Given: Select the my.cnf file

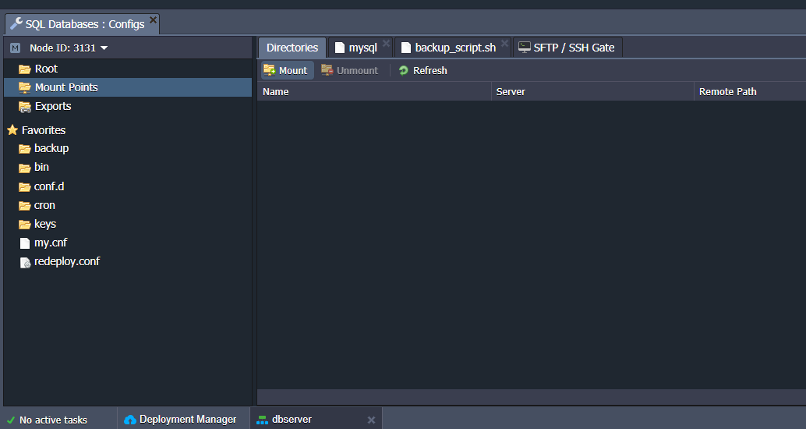Looking at the screenshot, I should 51,243.
